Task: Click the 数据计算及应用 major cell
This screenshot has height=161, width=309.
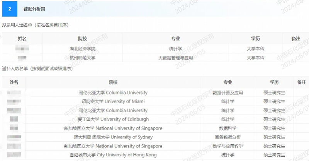Action: (x=228, y=93)
